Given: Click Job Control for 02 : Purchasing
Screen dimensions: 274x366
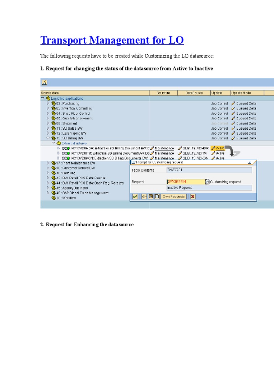Looking at the screenshot, I should (x=219, y=103).
